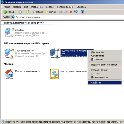Image resolution: width=124 pixels, height=124 pixels.
Task: Click the Виртуальная частная сеть (VPN) group header
Action: [24, 23]
